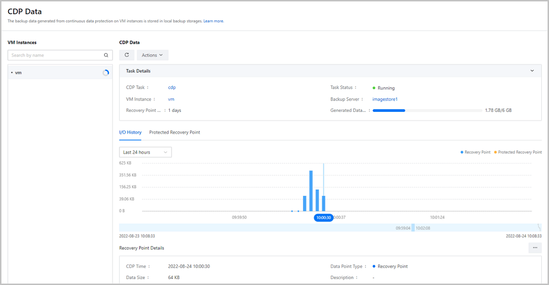Select the vm instance in the list
Viewport: 549px width, 285px height.
18,73
